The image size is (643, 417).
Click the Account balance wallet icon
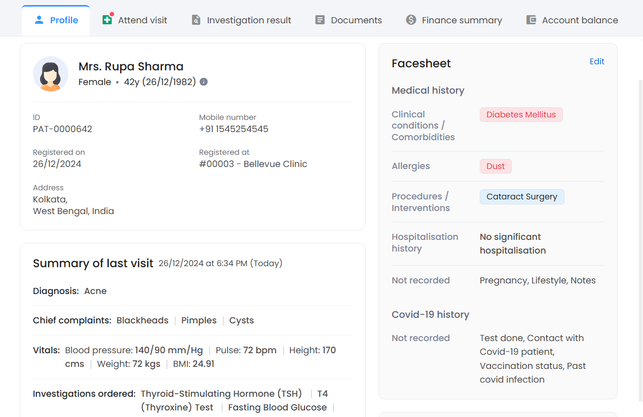tap(531, 20)
